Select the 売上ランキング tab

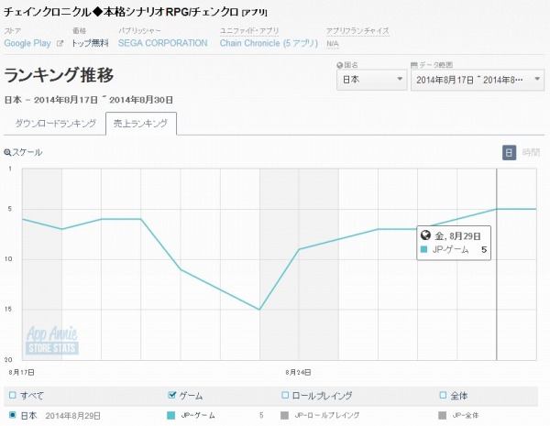point(140,124)
